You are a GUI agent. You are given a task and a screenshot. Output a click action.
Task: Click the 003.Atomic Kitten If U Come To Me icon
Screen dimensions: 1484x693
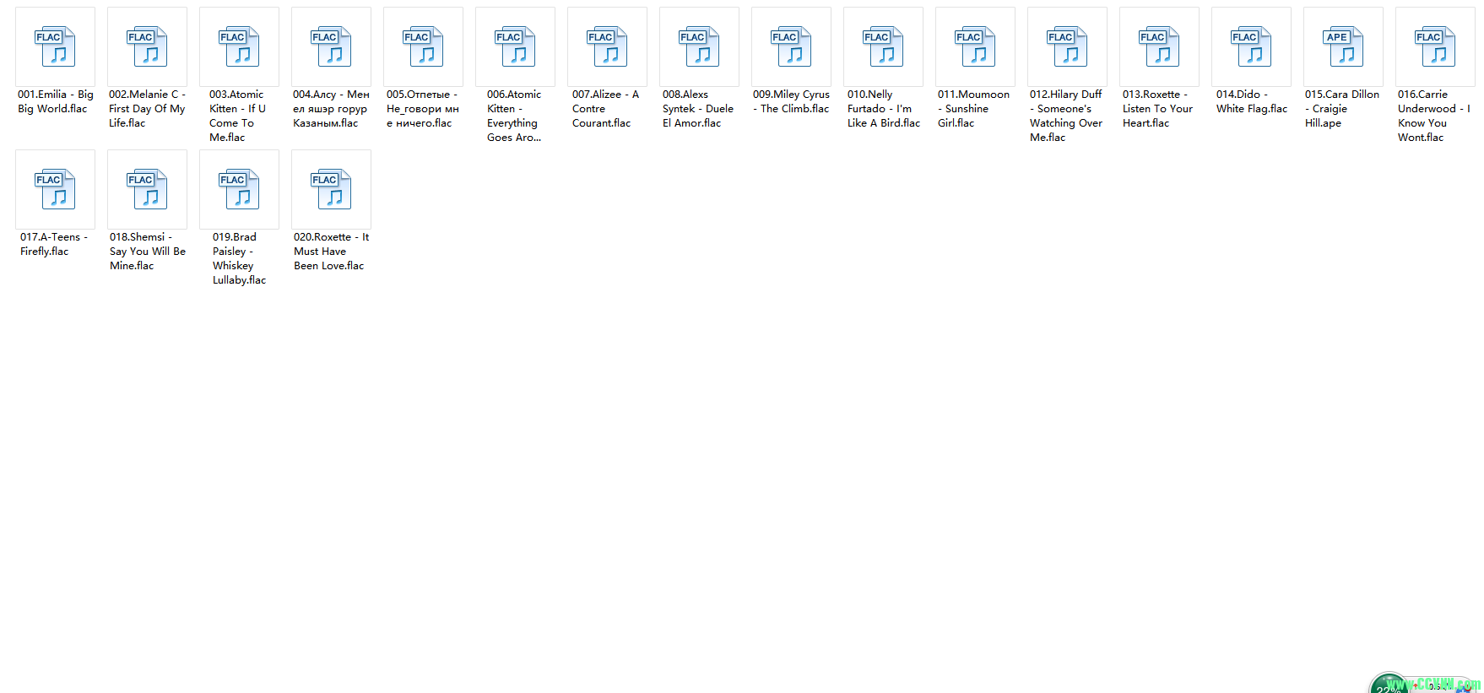coord(239,46)
